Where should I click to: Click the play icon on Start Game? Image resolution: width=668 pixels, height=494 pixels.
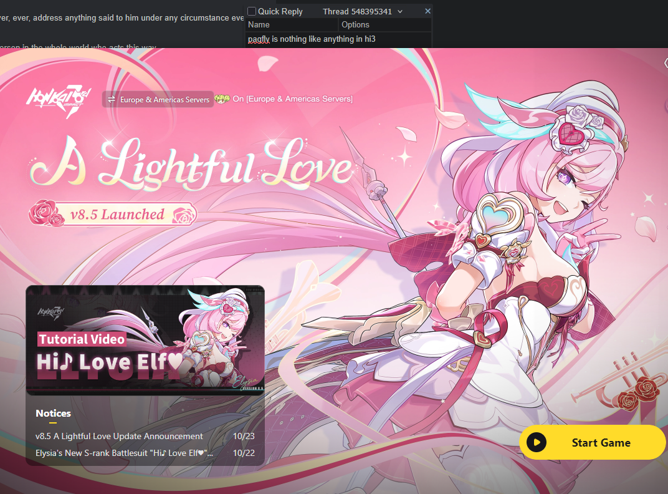point(537,442)
